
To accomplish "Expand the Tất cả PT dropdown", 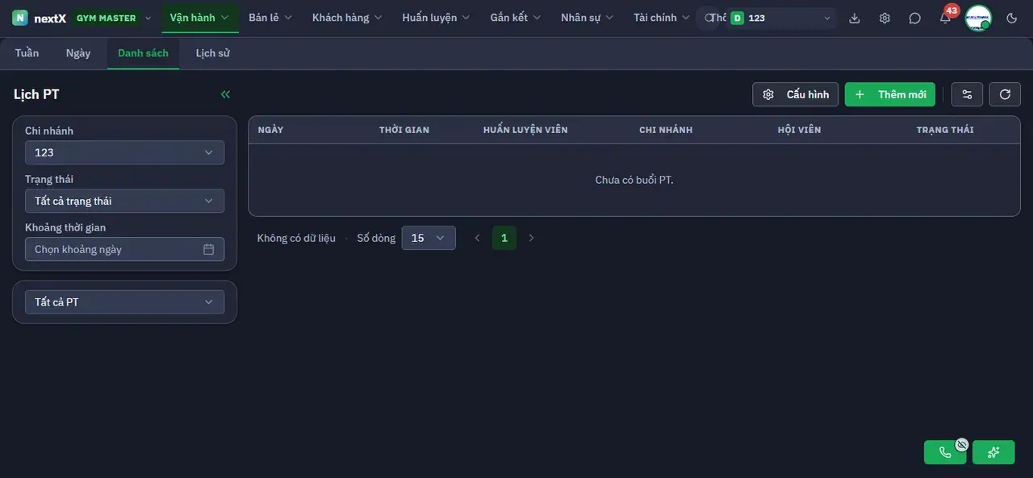I will [x=124, y=302].
